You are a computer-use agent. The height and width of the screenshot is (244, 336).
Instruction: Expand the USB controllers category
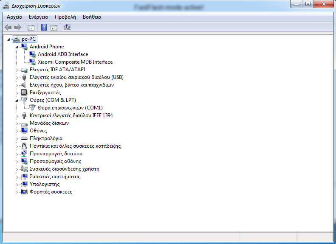pyautogui.click(x=17, y=78)
